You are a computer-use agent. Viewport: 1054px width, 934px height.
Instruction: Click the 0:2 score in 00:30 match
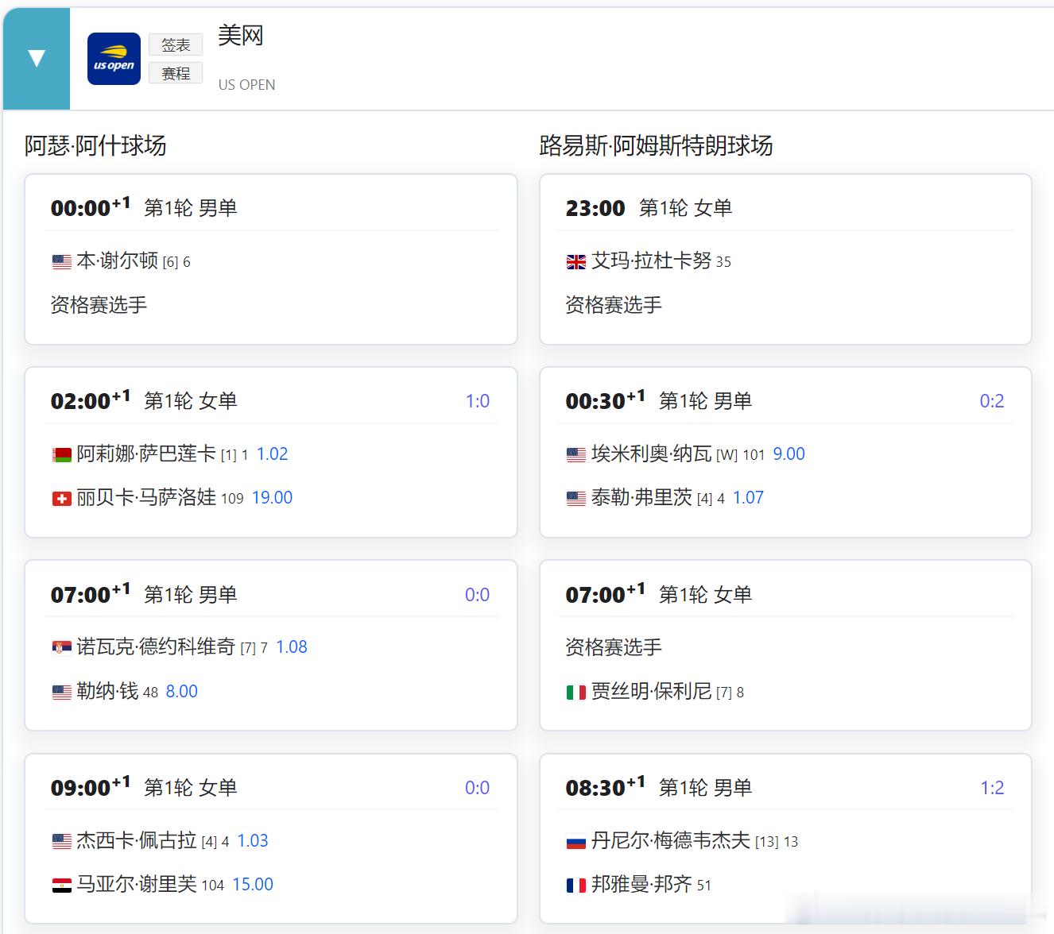(x=992, y=401)
